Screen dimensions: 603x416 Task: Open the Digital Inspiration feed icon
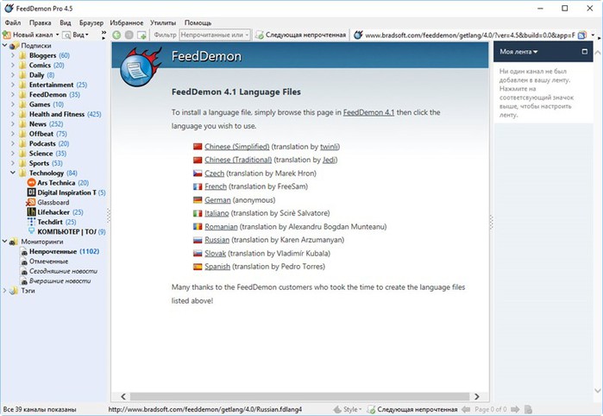[32, 192]
